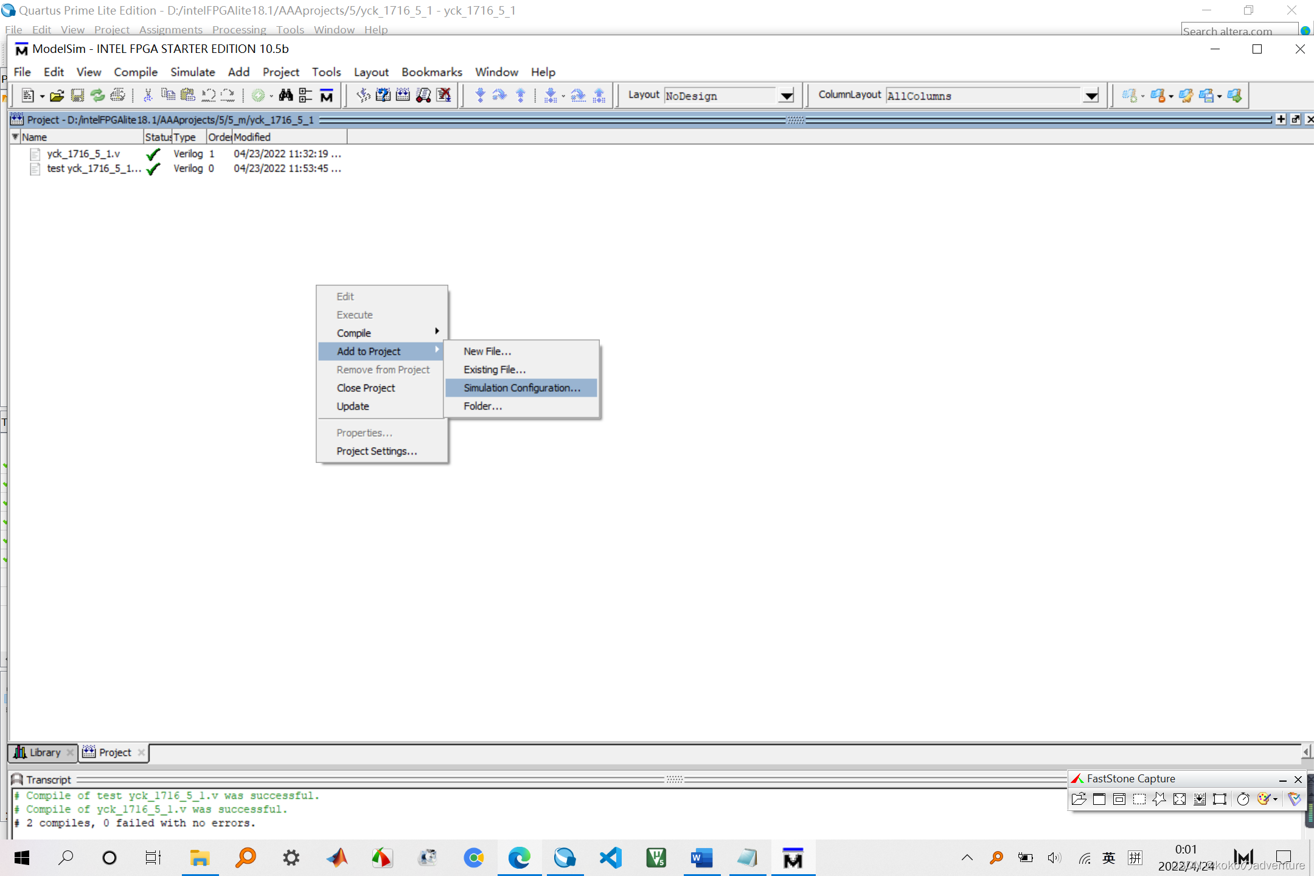This screenshot has width=1314, height=876.
Task: Select test yck_1716_5_1 file row
Action: [x=94, y=168]
